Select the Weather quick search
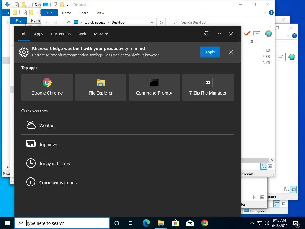 pos(127,125)
